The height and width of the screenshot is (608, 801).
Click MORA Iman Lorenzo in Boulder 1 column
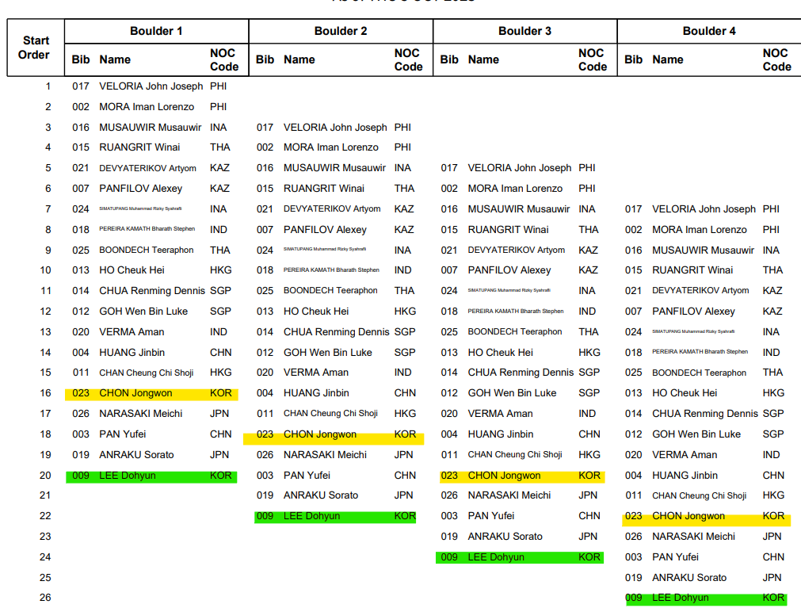147,107
